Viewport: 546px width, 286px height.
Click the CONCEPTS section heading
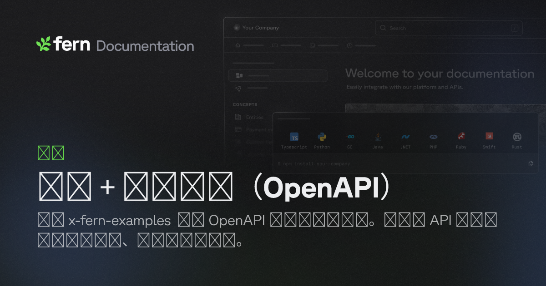point(245,104)
